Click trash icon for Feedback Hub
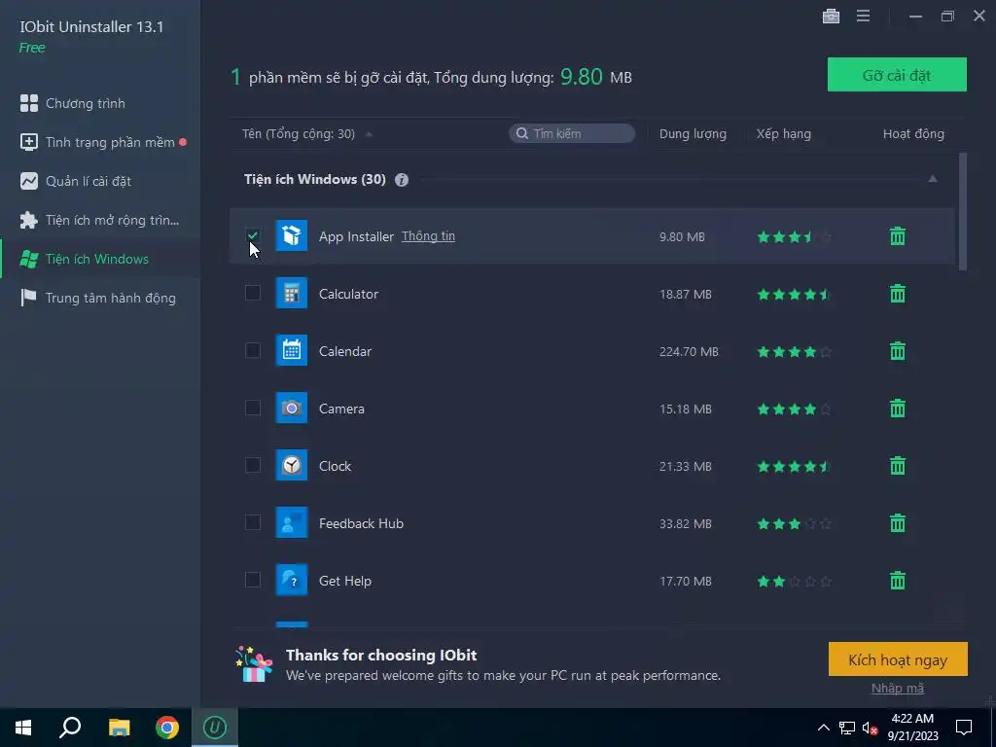The height and width of the screenshot is (747, 996). point(898,522)
